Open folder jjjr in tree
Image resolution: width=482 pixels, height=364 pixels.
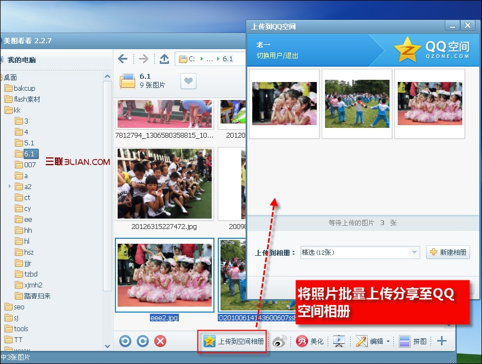pos(23,263)
